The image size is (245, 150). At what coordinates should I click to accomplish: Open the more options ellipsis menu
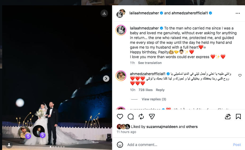[238, 13]
